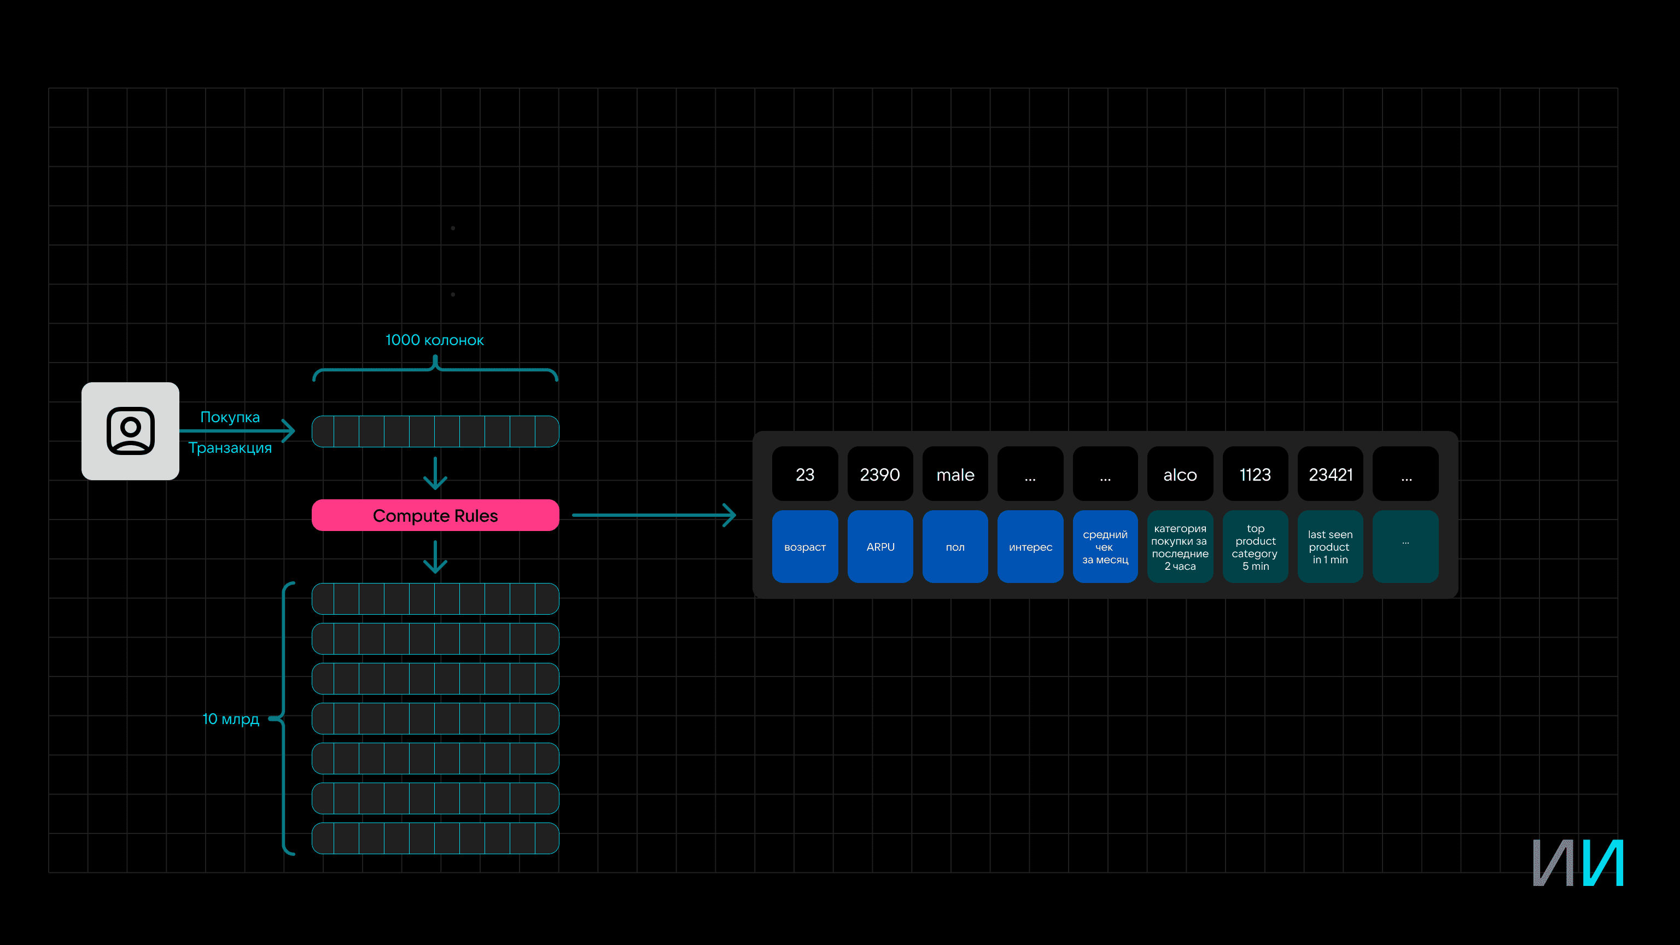Click the 1000 колонок label
Screen dimensions: 1680x945
(x=434, y=340)
